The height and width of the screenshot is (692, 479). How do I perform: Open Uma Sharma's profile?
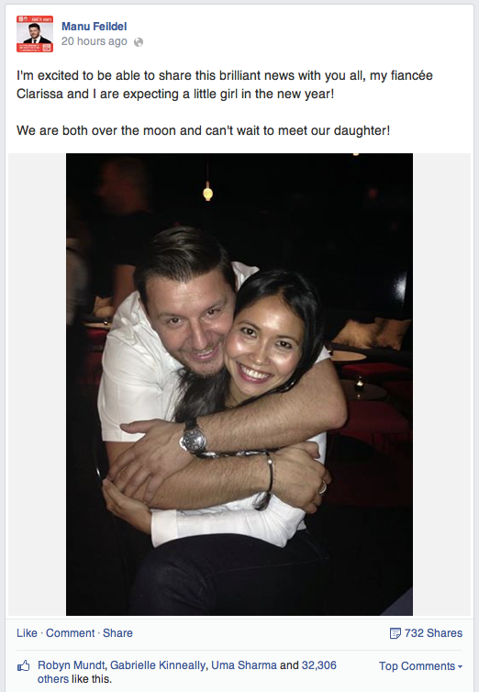click(244, 665)
